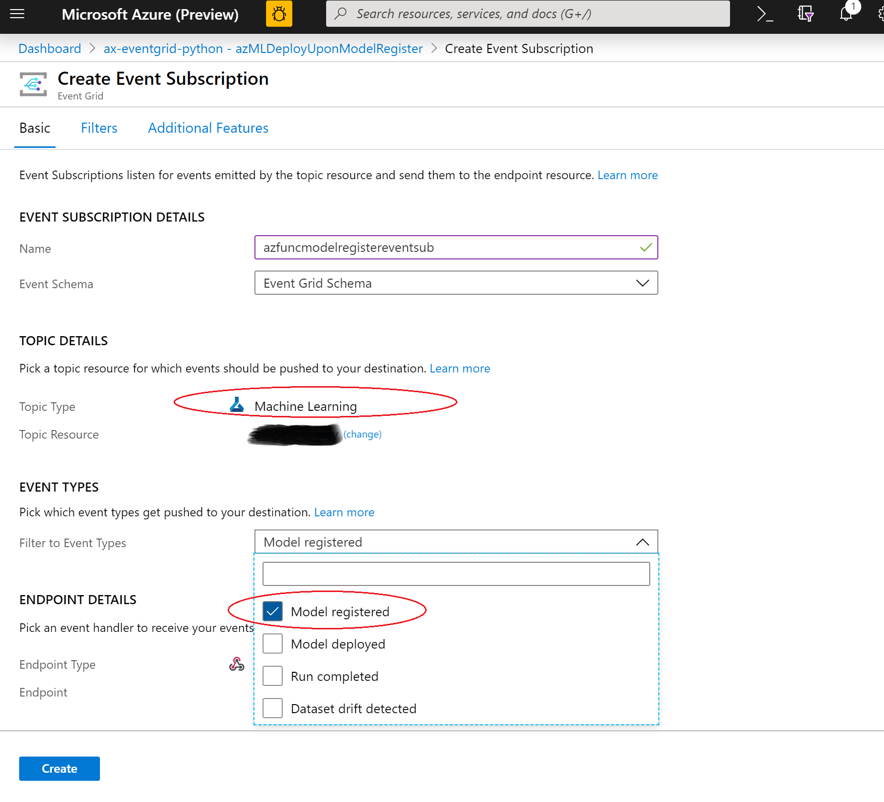Click the orange bug report icon

tap(279, 14)
